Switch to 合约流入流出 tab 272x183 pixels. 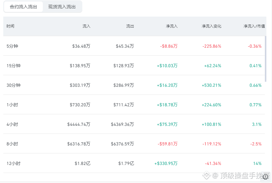pos(23,7)
